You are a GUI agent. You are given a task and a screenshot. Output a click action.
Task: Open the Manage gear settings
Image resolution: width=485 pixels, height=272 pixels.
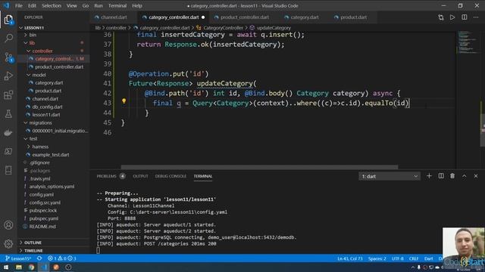tap(8, 243)
